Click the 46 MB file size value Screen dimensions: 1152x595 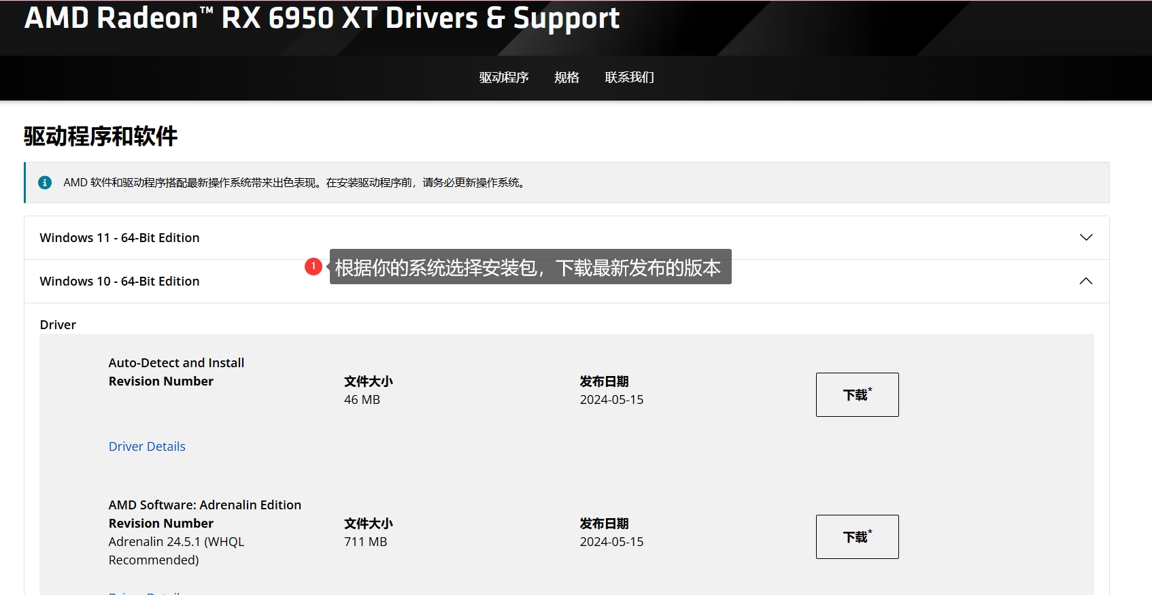tap(362, 399)
